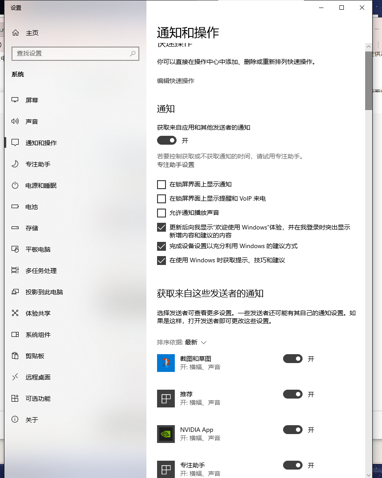The image size is (382, 478).
Task: Open 专注助手设置 link
Action: pyautogui.click(x=175, y=165)
